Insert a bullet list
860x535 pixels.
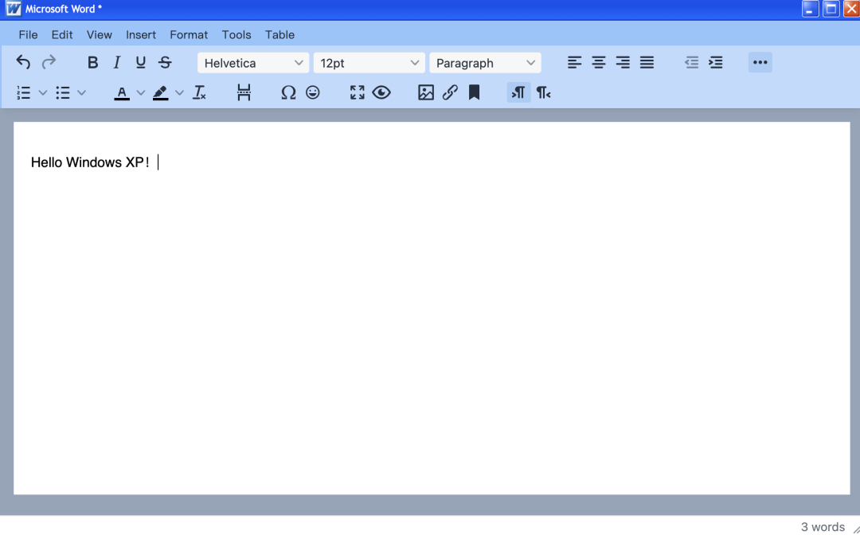coord(63,92)
